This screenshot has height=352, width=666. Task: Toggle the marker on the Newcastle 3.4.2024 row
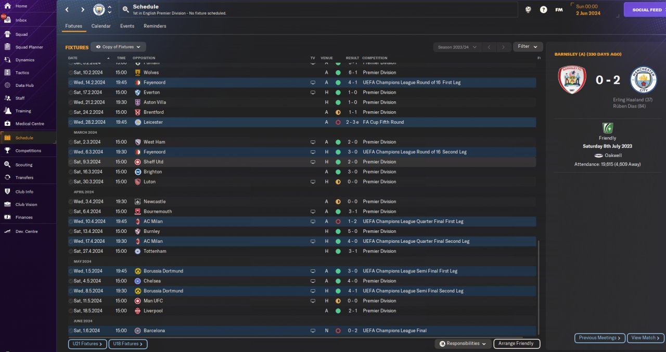[x=71, y=202]
